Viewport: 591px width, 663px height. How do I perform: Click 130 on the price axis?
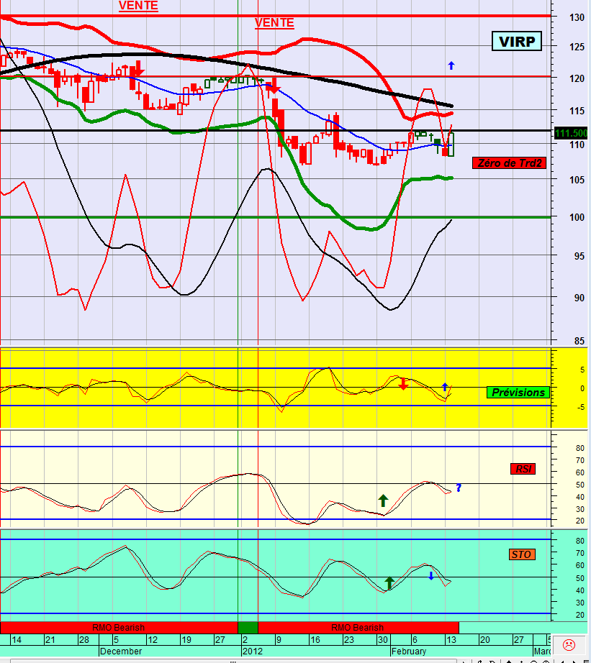pos(577,17)
